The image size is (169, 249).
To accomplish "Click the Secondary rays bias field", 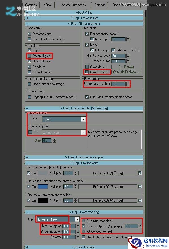I will click(x=119, y=84).
